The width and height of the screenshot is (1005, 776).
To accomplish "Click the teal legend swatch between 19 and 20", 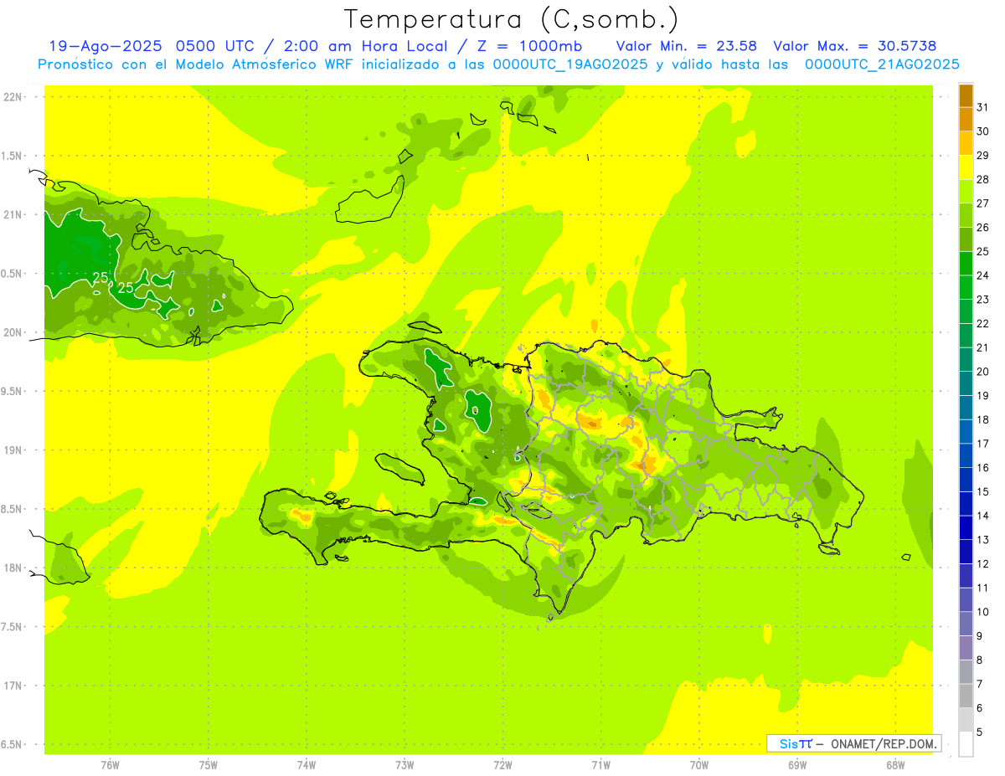I will pyautogui.click(x=966, y=383).
